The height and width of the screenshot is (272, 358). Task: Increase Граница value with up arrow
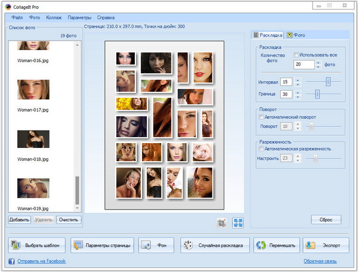pos(298,92)
